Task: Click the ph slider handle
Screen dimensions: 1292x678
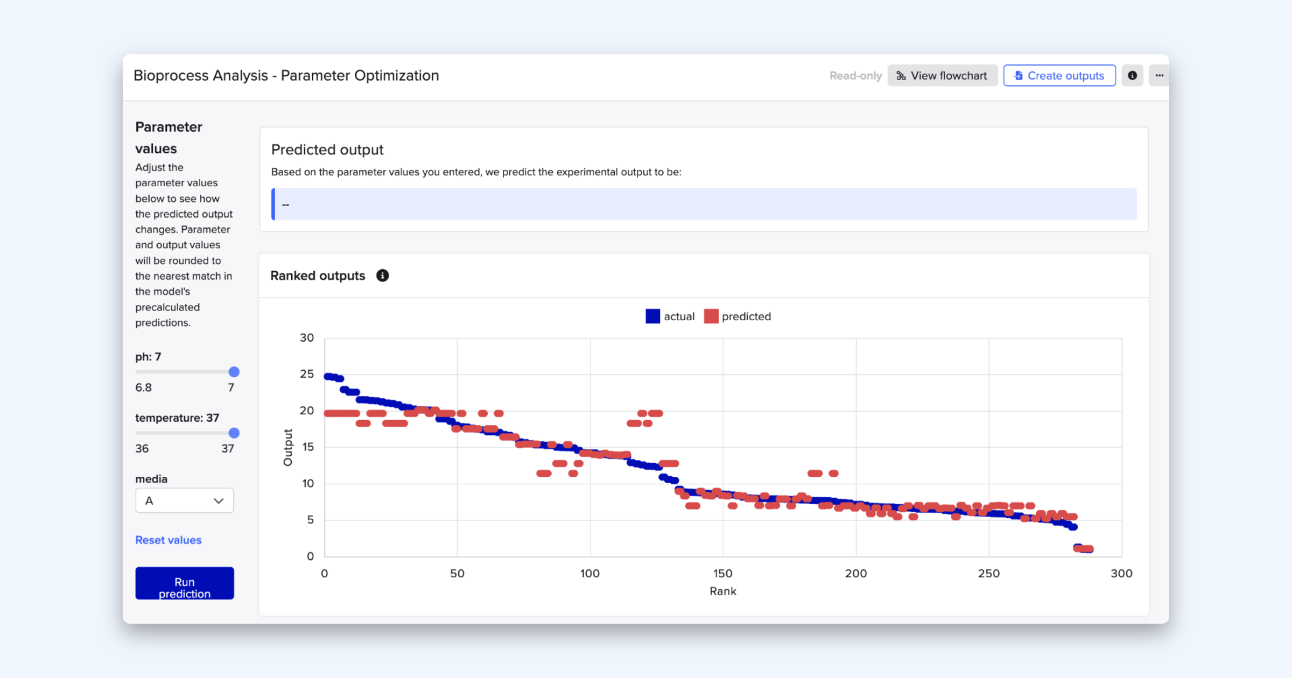Action: (x=234, y=372)
